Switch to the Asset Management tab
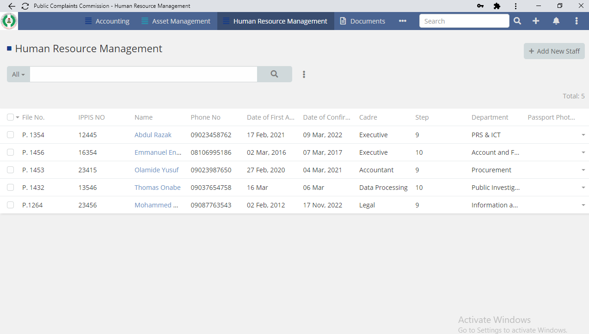589x334 pixels. tap(181, 21)
